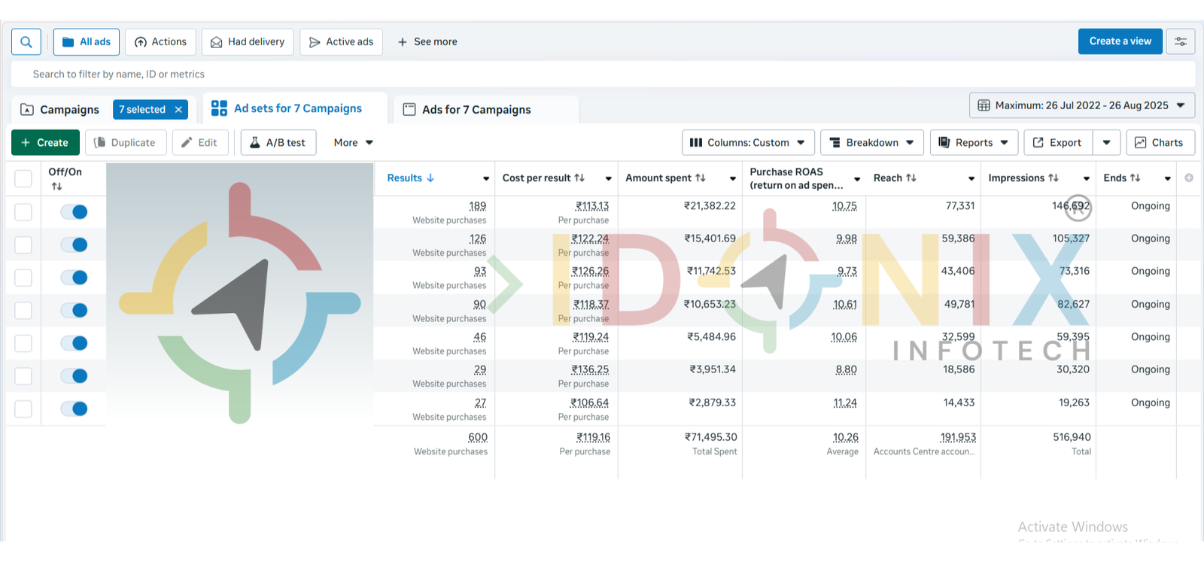The image size is (1204, 562).
Task: Switch to the Campaigns tab
Action: pyautogui.click(x=60, y=110)
